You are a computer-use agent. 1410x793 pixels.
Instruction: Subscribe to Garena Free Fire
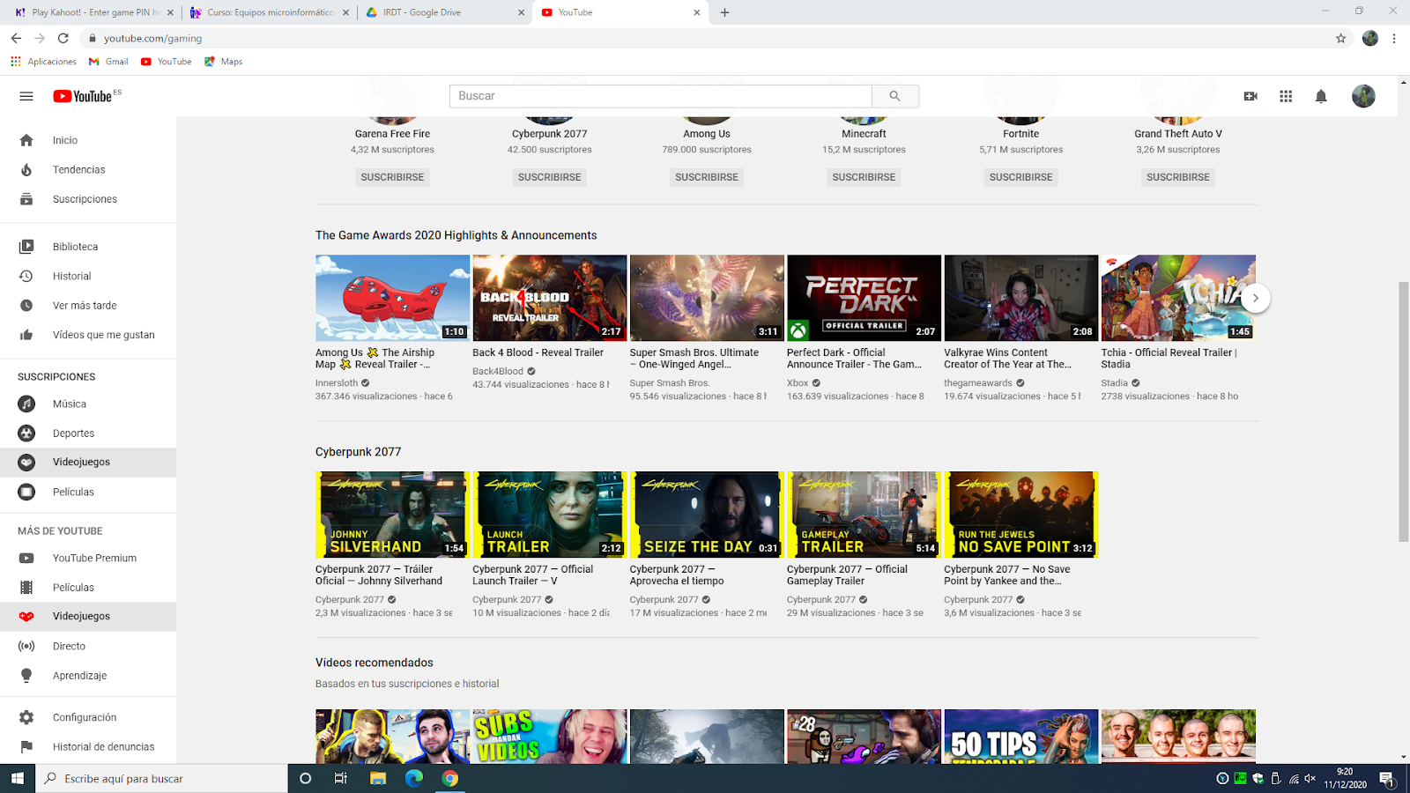[x=392, y=177]
